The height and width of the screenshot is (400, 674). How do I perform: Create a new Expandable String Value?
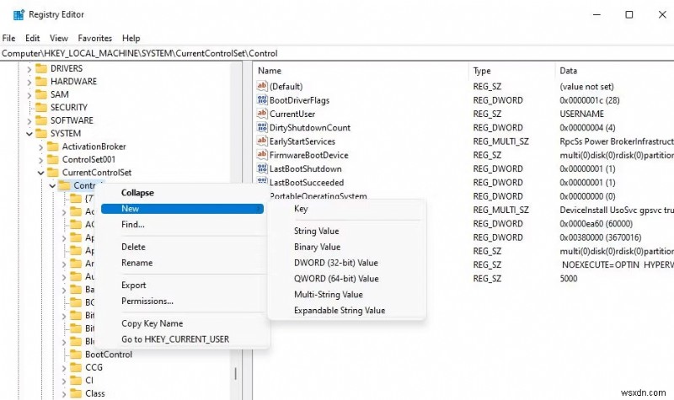coord(347,310)
